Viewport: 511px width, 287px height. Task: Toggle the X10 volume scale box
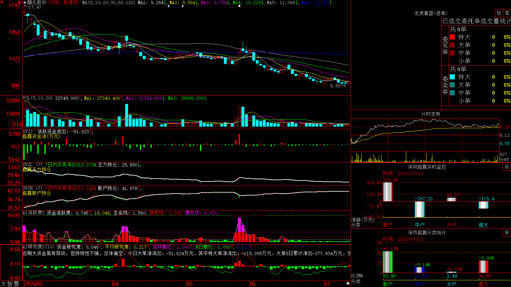point(17,125)
